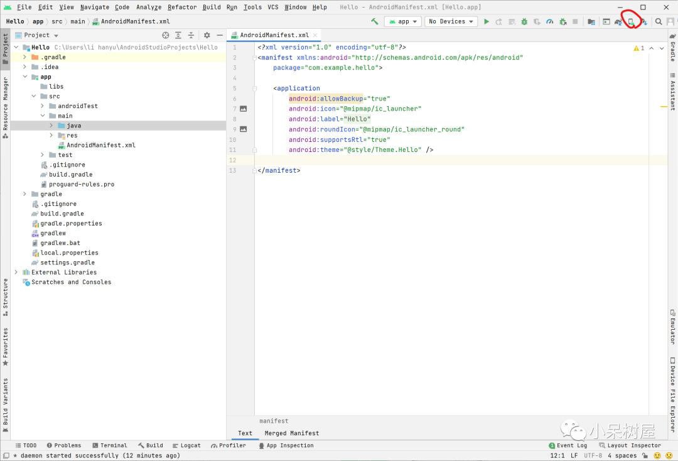
Task: Open AVD Manager from toolbar
Action: click(x=632, y=21)
